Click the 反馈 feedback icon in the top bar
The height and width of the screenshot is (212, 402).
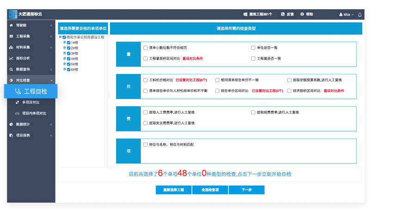pos(283,14)
